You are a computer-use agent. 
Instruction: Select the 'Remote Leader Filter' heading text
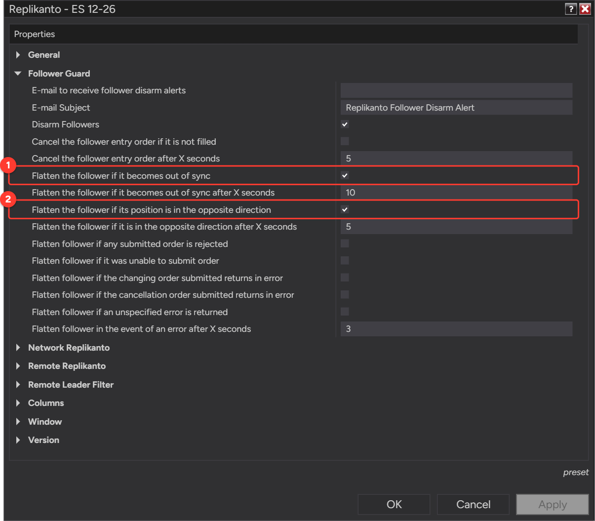click(x=71, y=385)
